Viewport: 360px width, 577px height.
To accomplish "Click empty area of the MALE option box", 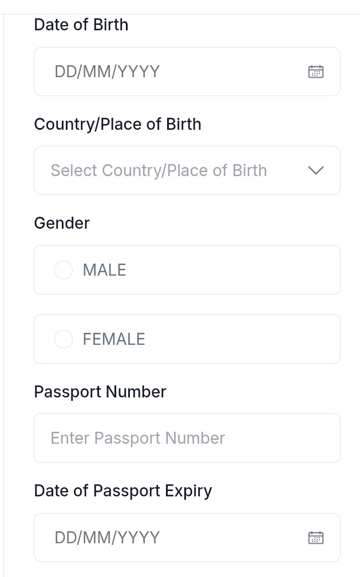I will click(240, 270).
